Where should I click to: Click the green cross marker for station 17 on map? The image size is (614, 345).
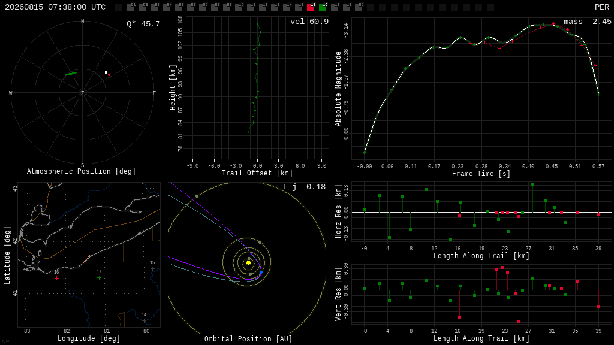99,278
